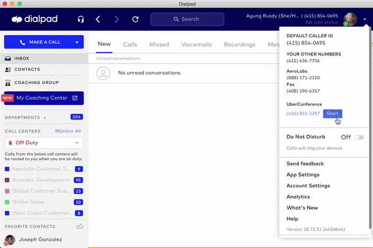The image size is (373, 248).
Task: Switch to the New tab
Action: [x=104, y=44]
